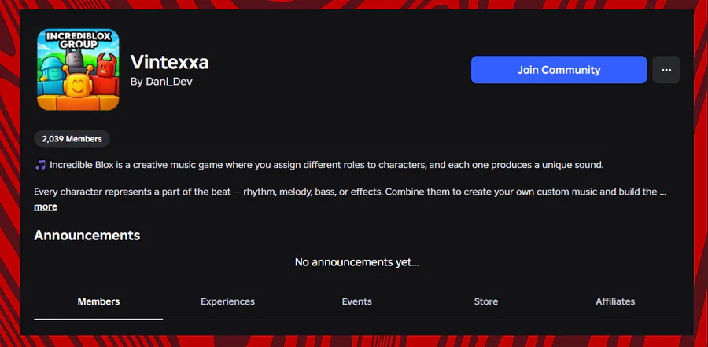
Task: Click the Vintexxa community title
Action: point(169,61)
